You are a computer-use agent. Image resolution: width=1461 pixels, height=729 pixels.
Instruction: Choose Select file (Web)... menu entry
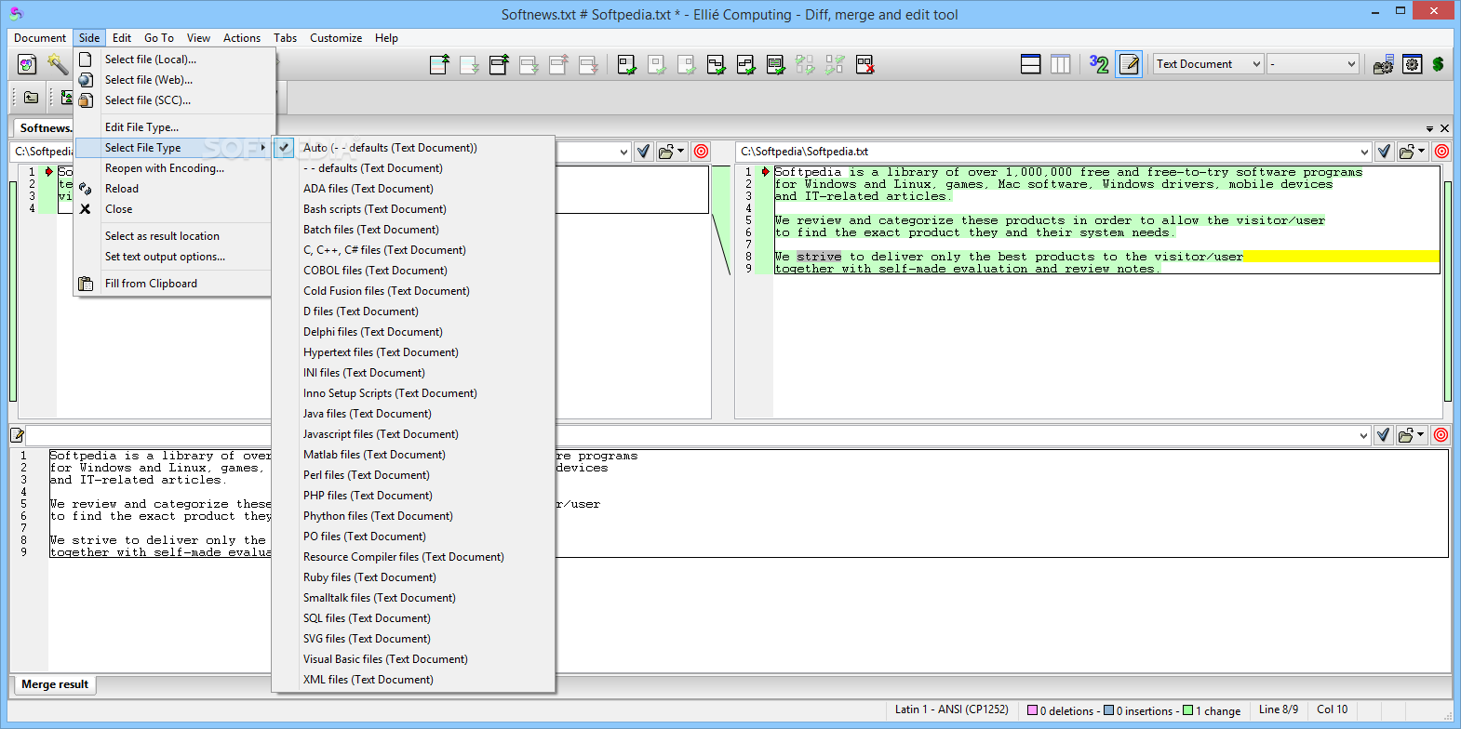pyautogui.click(x=175, y=80)
